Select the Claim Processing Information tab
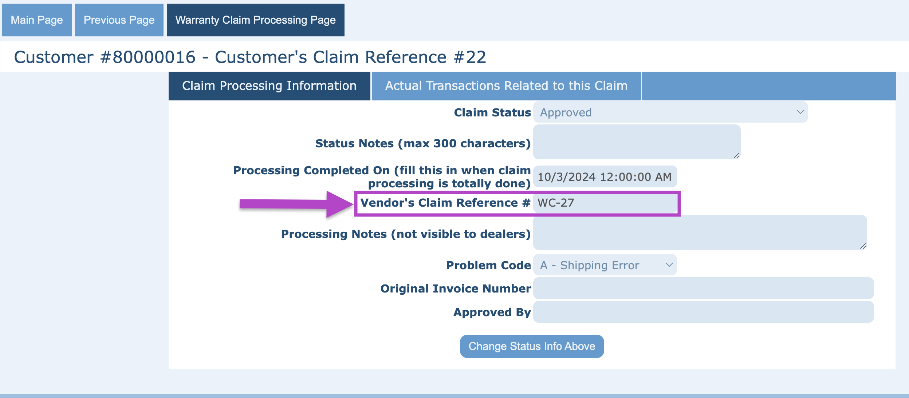The width and height of the screenshot is (909, 398). point(269,86)
